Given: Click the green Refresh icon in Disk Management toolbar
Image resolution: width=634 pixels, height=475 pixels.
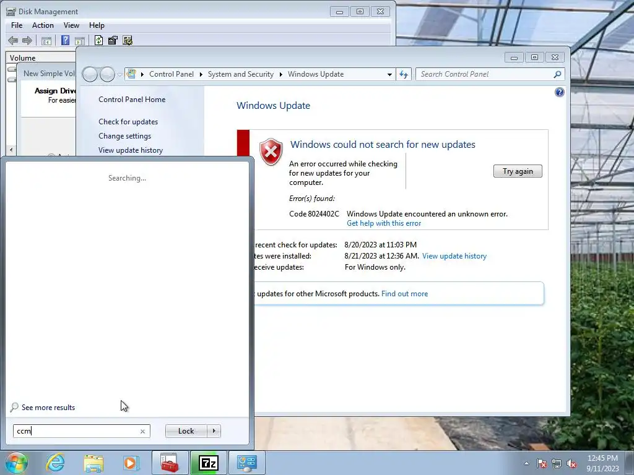Looking at the screenshot, I should (x=98, y=40).
